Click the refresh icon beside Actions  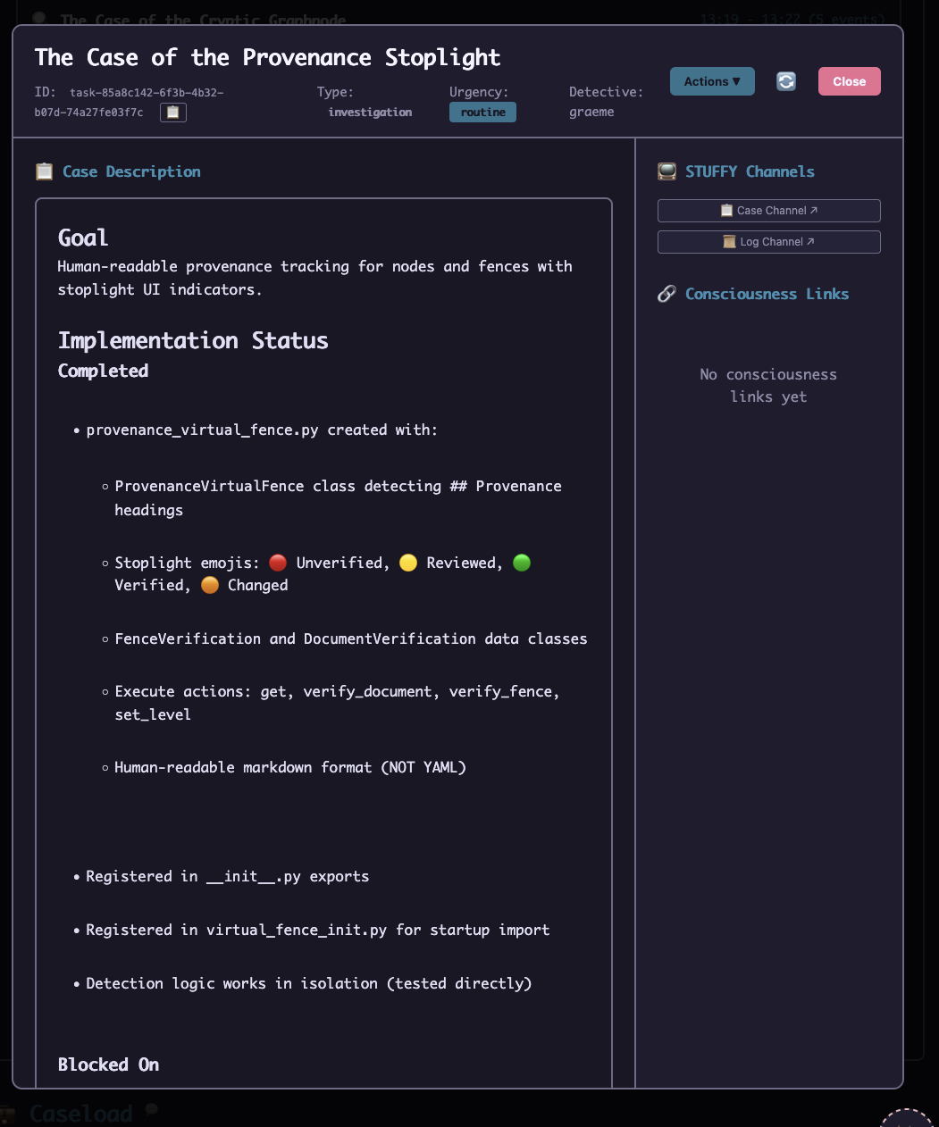pyautogui.click(x=786, y=81)
